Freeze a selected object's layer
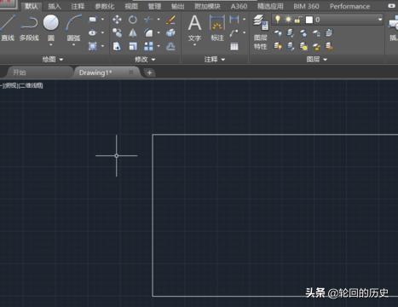Viewport: 398px width, 307px height. pos(303,33)
